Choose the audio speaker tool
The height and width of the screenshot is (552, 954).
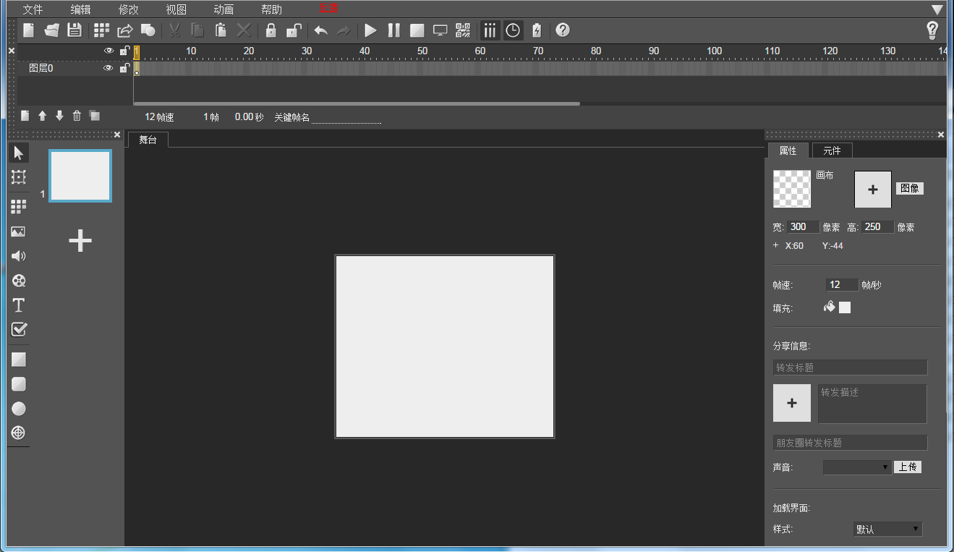coord(19,256)
